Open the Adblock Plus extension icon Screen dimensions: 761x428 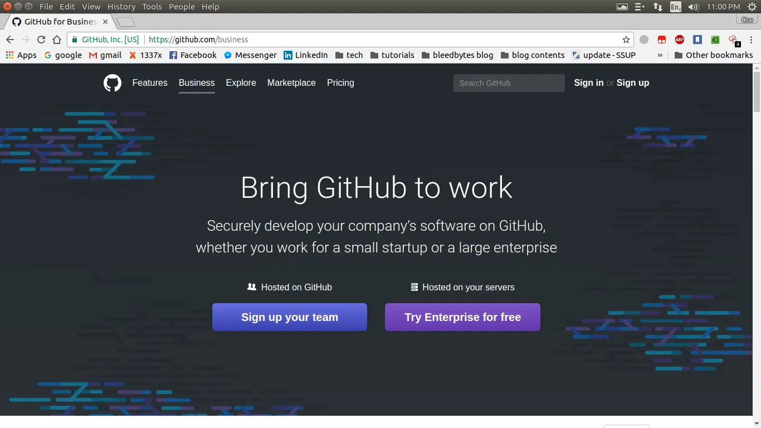[679, 40]
